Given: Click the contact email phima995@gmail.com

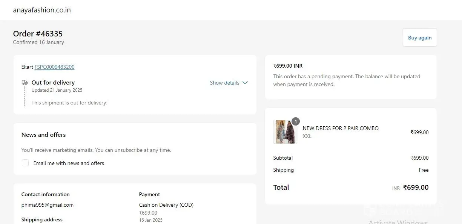Looking at the screenshot, I should (48, 205).
